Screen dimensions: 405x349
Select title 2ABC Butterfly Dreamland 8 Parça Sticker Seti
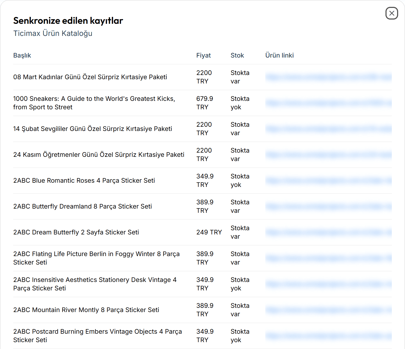click(83, 206)
